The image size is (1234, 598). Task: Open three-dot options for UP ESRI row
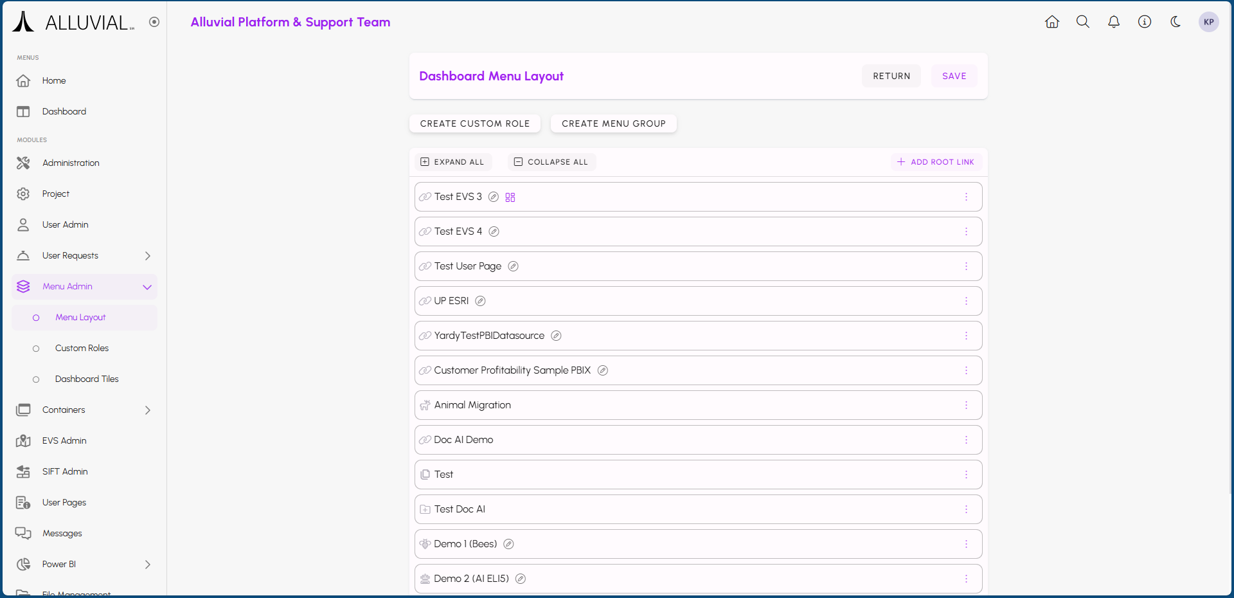(965, 301)
